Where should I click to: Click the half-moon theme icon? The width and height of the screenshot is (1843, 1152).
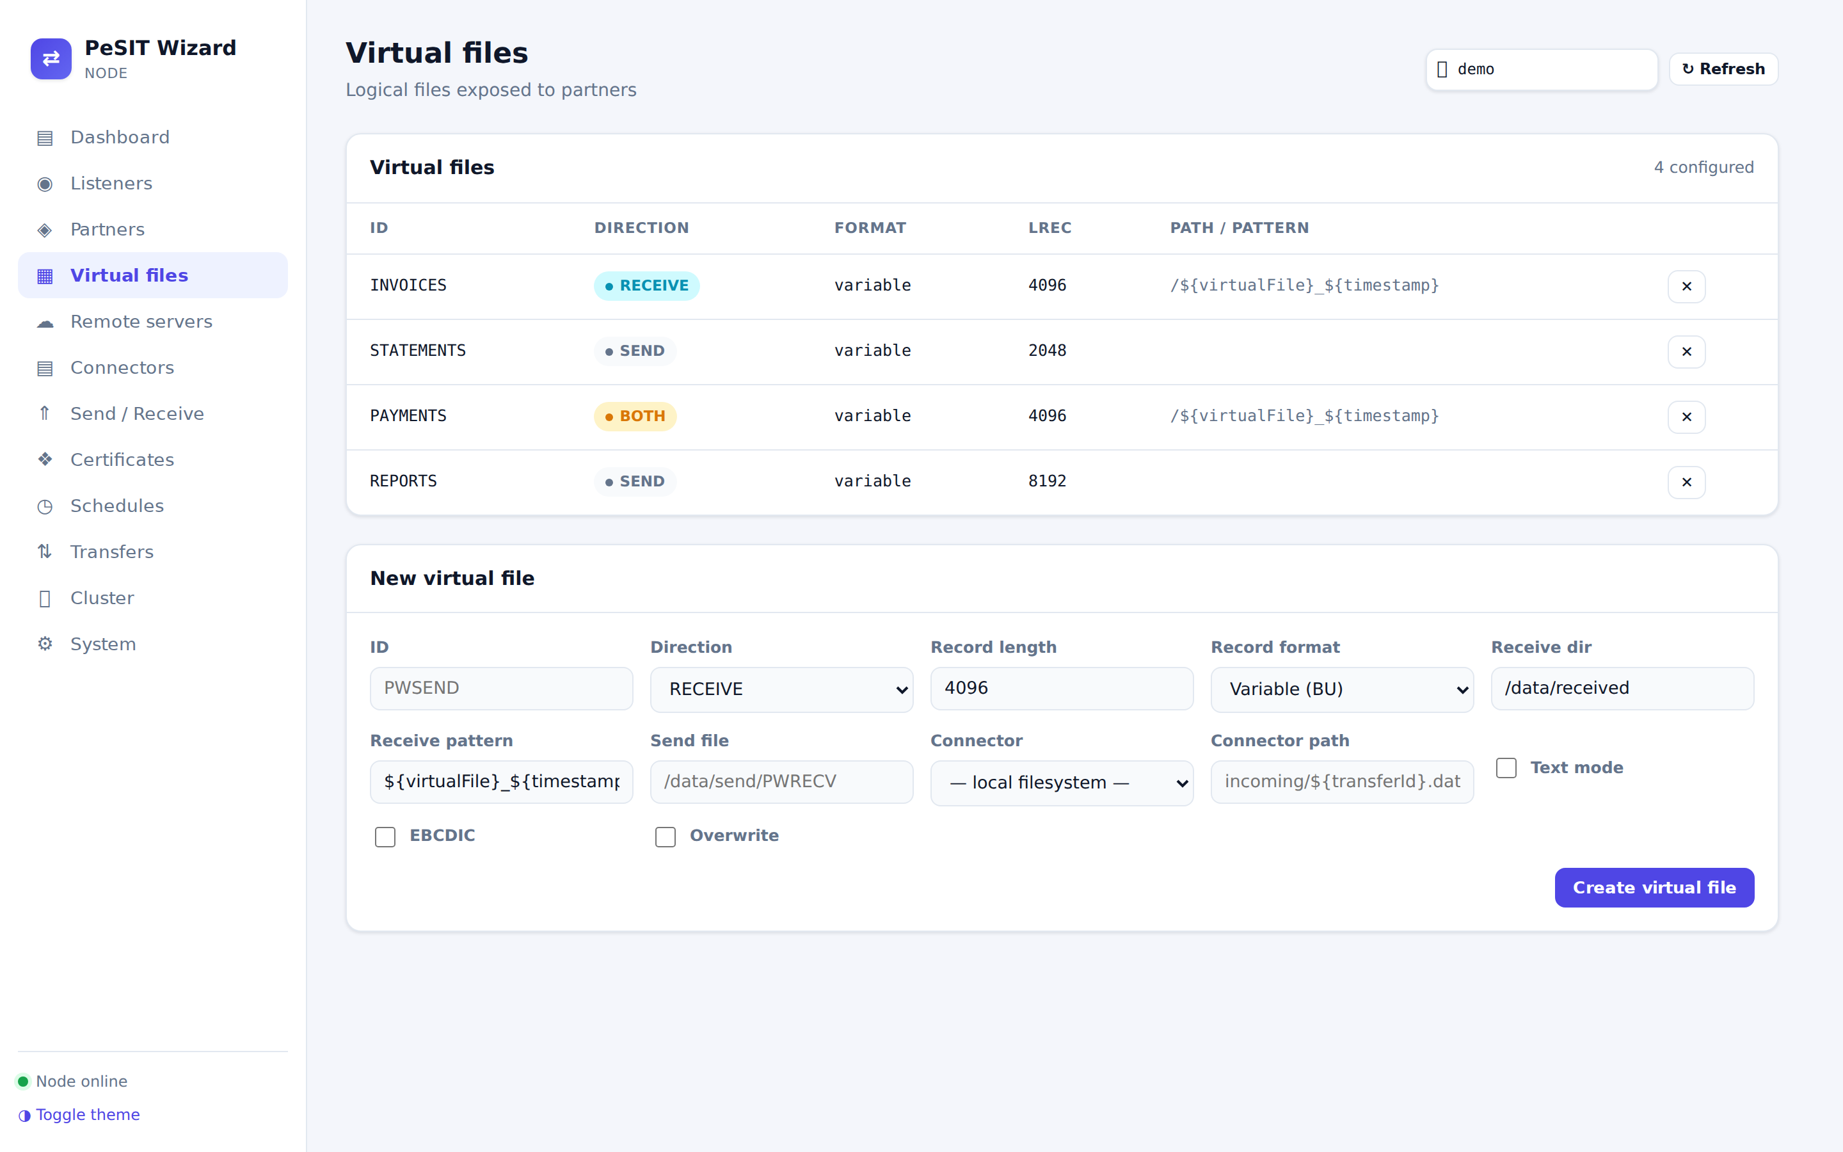tap(24, 1116)
